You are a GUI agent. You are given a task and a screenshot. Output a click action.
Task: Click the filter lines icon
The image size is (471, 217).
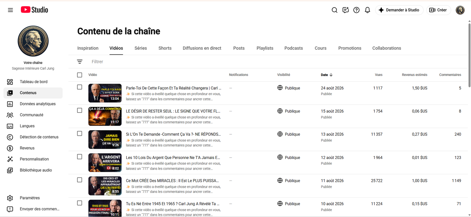pyautogui.click(x=80, y=62)
